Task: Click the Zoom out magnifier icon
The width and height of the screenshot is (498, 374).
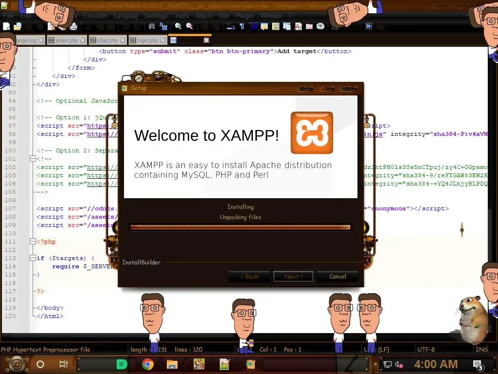Action: 190,26
